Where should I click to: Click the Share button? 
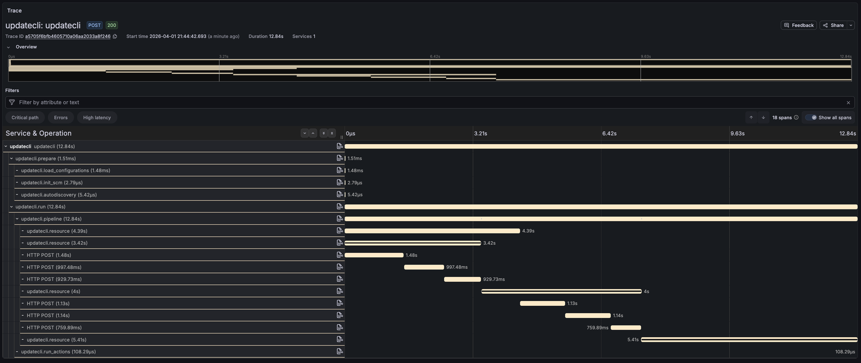pos(833,25)
